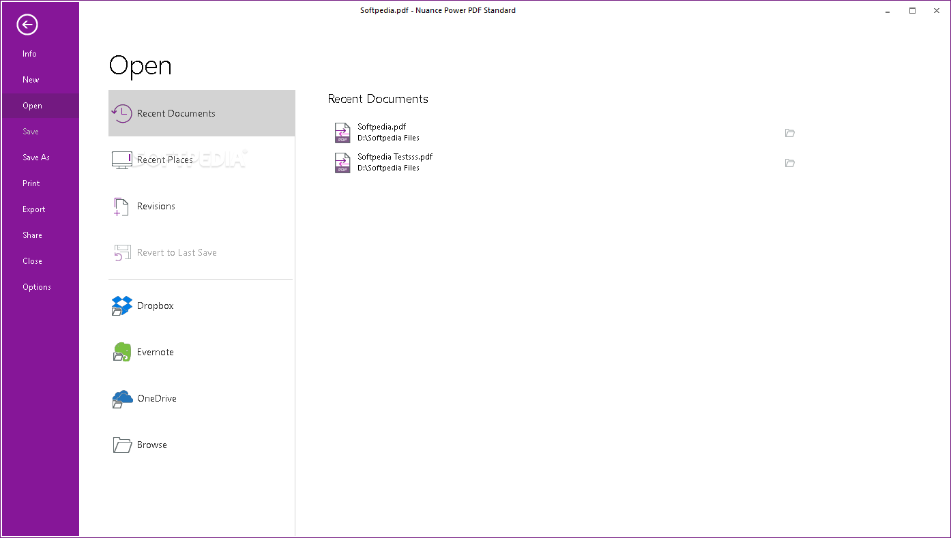
Task: Open containing folder for Softpedia.pdf
Action: tap(790, 133)
